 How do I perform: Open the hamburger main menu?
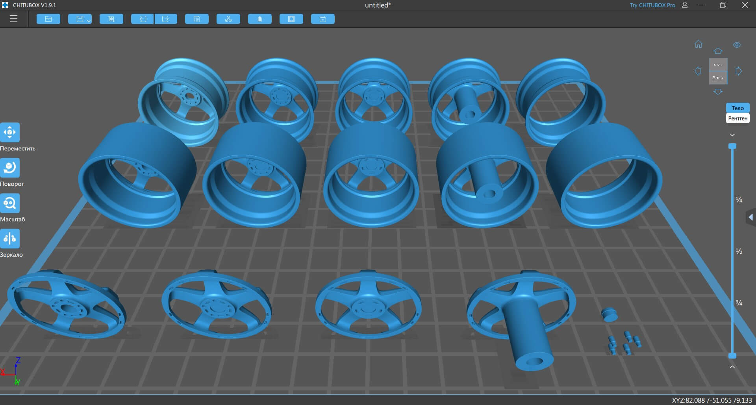[x=13, y=19]
